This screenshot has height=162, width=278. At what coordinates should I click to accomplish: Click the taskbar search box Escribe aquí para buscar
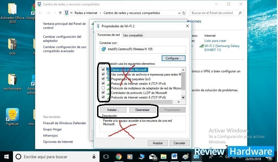tap(56, 157)
